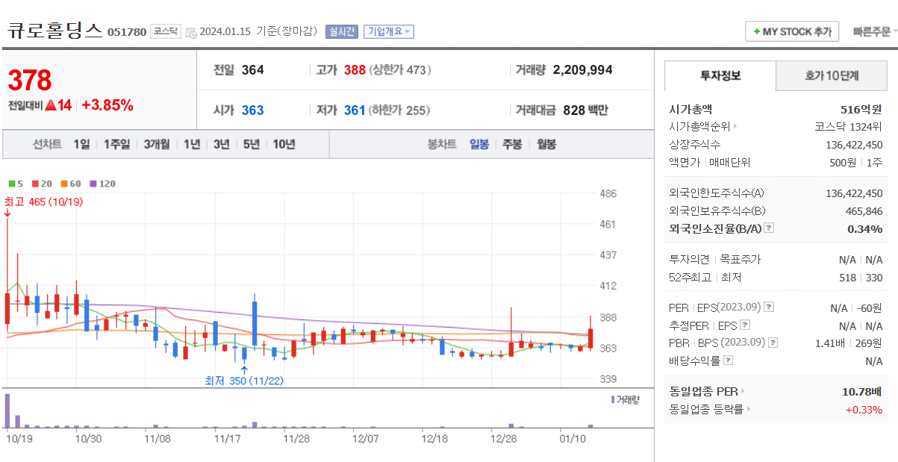Screen dimensions: 898x462
Task: Click the +3.85% change rate
Action: click(x=107, y=105)
